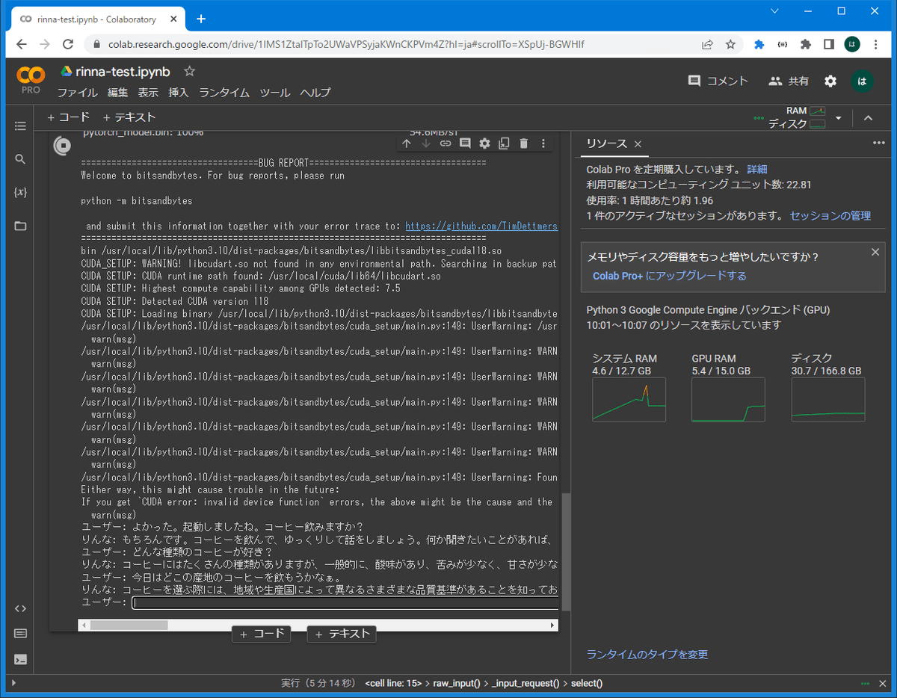Open a new browser tab
The width and height of the screenshot is (897, 698).
tap(201, 19)
